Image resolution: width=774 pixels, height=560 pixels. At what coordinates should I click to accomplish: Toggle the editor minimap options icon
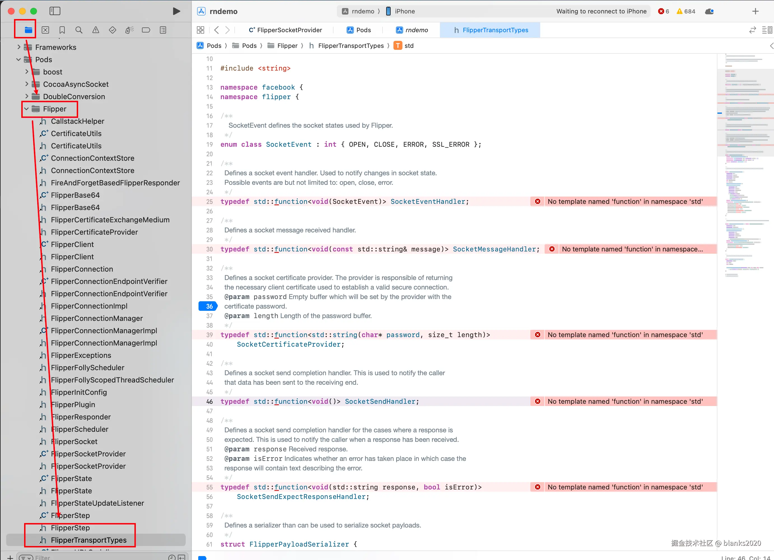coord(767,30)
